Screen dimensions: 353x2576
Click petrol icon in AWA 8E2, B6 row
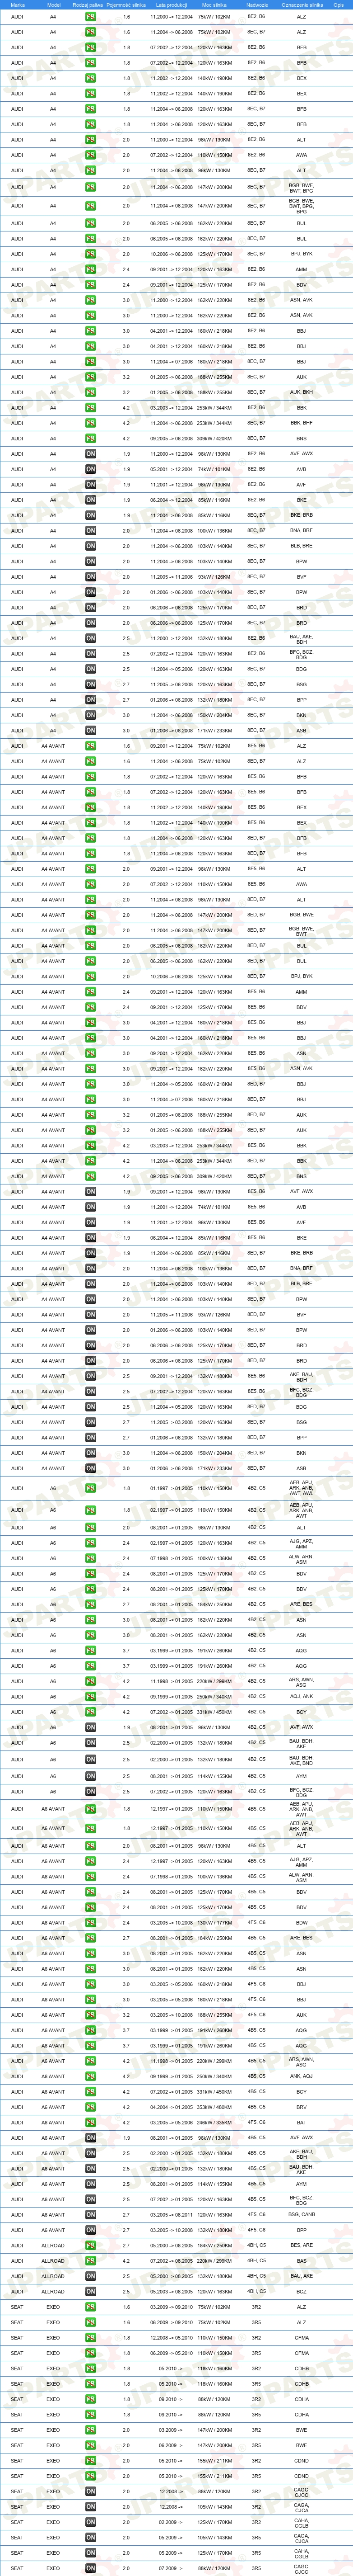91,155
